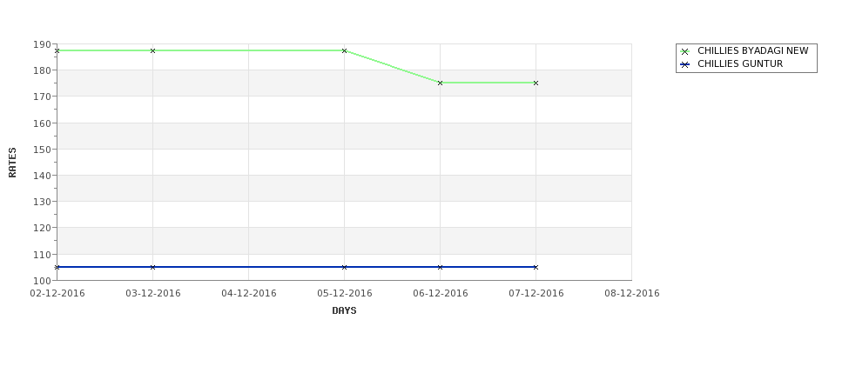
Task: Select the CHILLIES GUNTUR legend label
Action: click(739, 64)
